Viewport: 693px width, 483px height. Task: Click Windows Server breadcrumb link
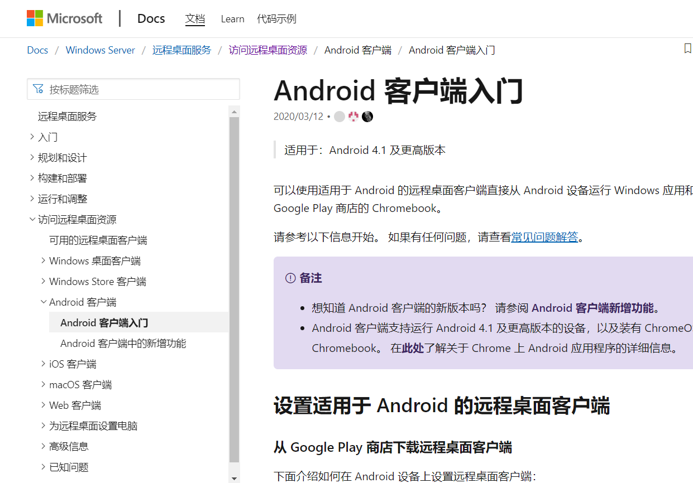(x=101, y=50)
